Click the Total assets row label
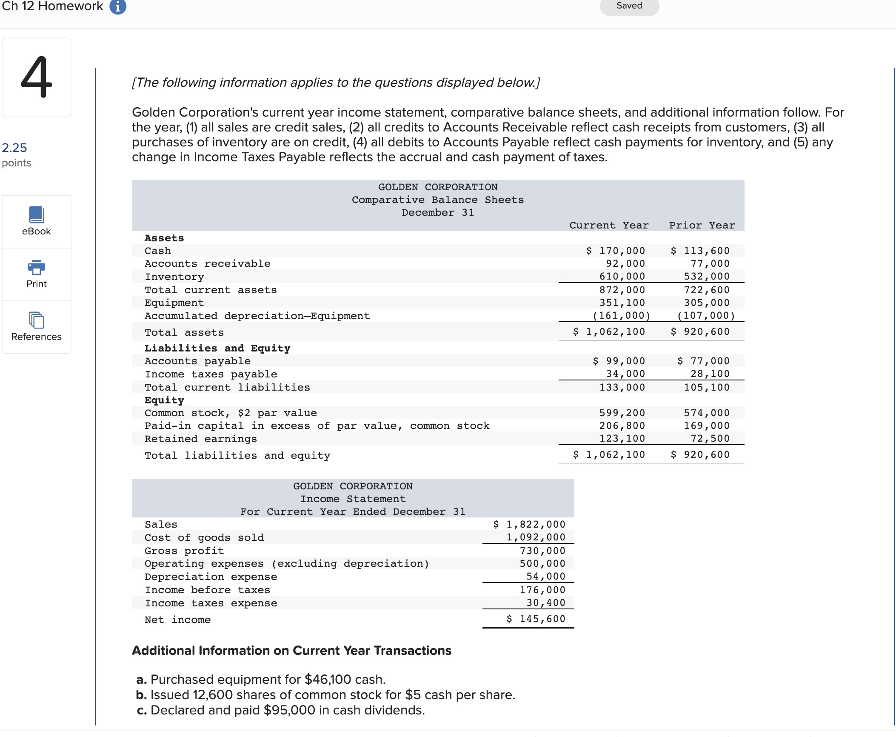The height and width of the screenshot is (737, 896). pyautogui.click(x=184, y=332)
